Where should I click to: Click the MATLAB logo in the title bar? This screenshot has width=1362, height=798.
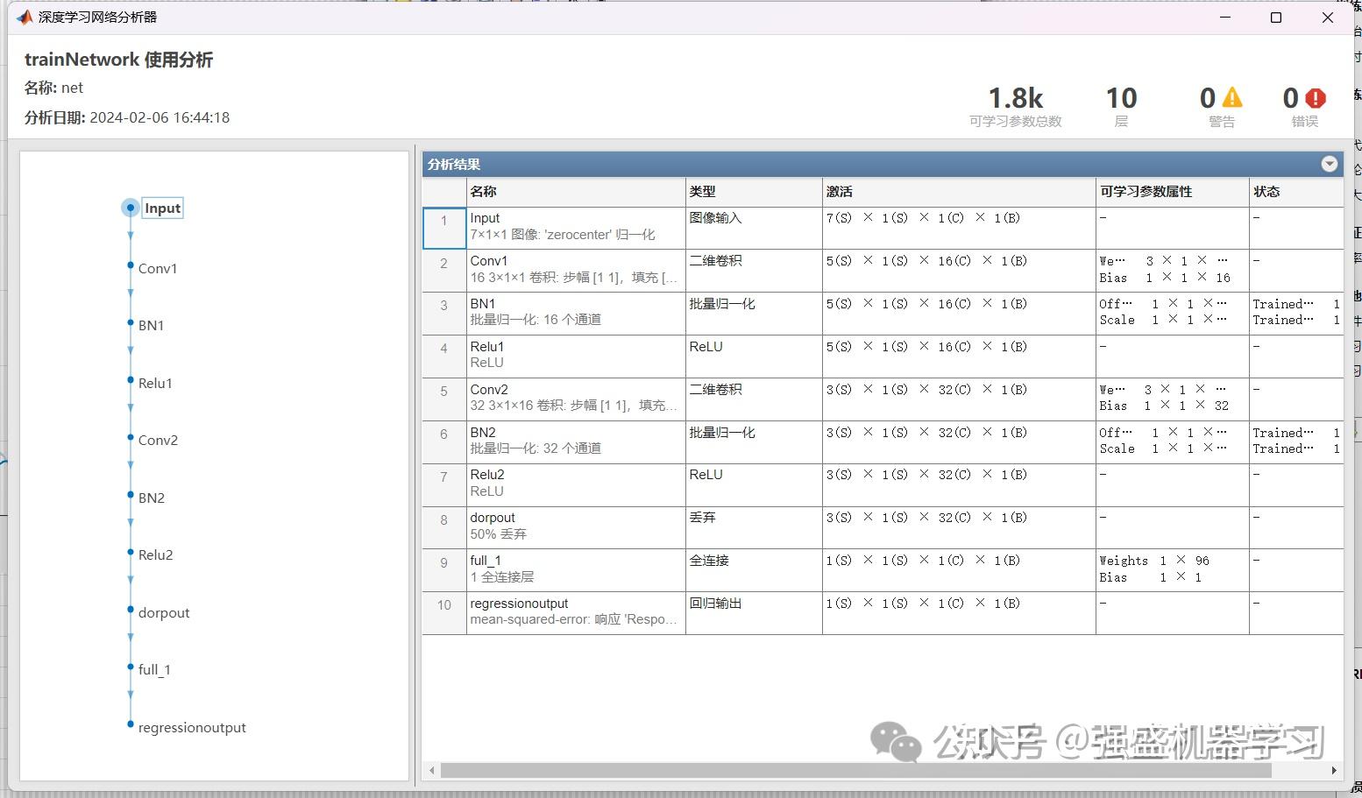pyautogui.click(x=25, y=18)
